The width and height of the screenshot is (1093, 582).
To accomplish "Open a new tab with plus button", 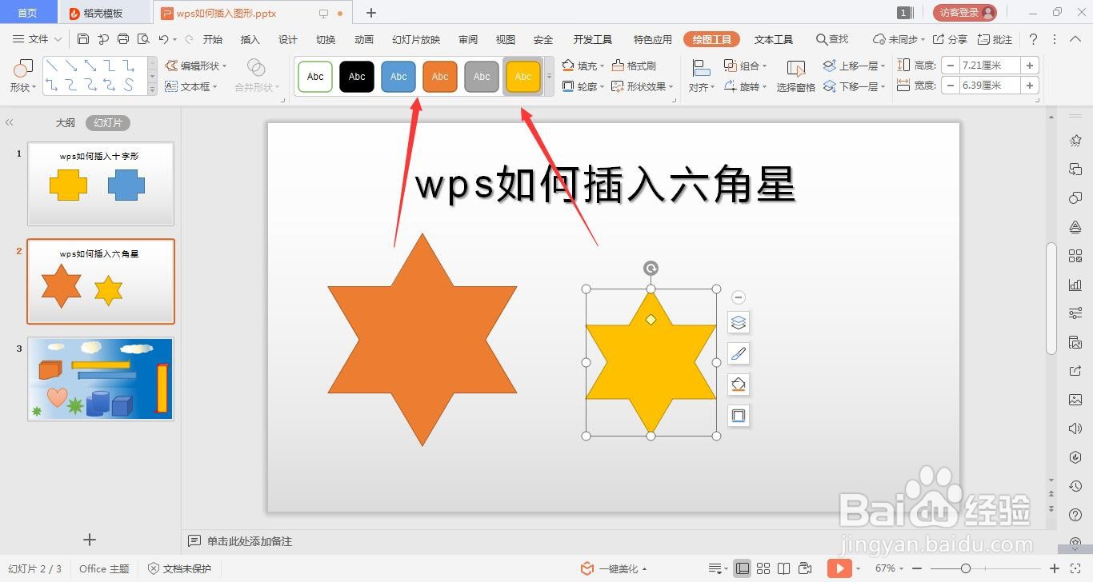I will coord(371,13).
